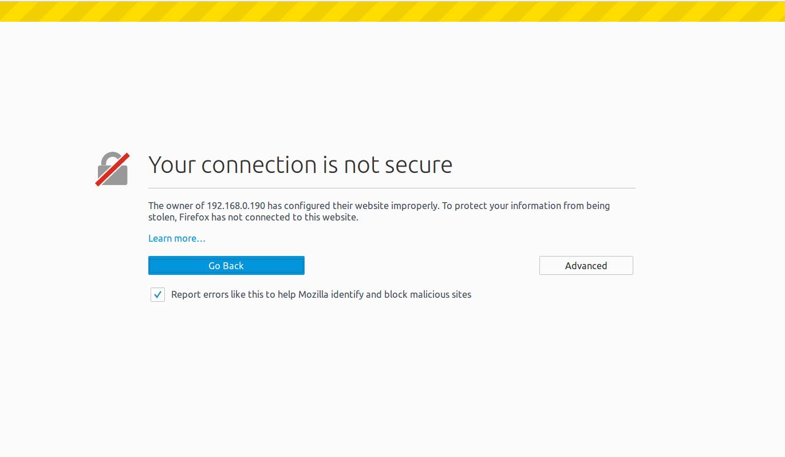Open the Advanced options button
The width and height of the screenshot is (785, 457).
(586, 266)
